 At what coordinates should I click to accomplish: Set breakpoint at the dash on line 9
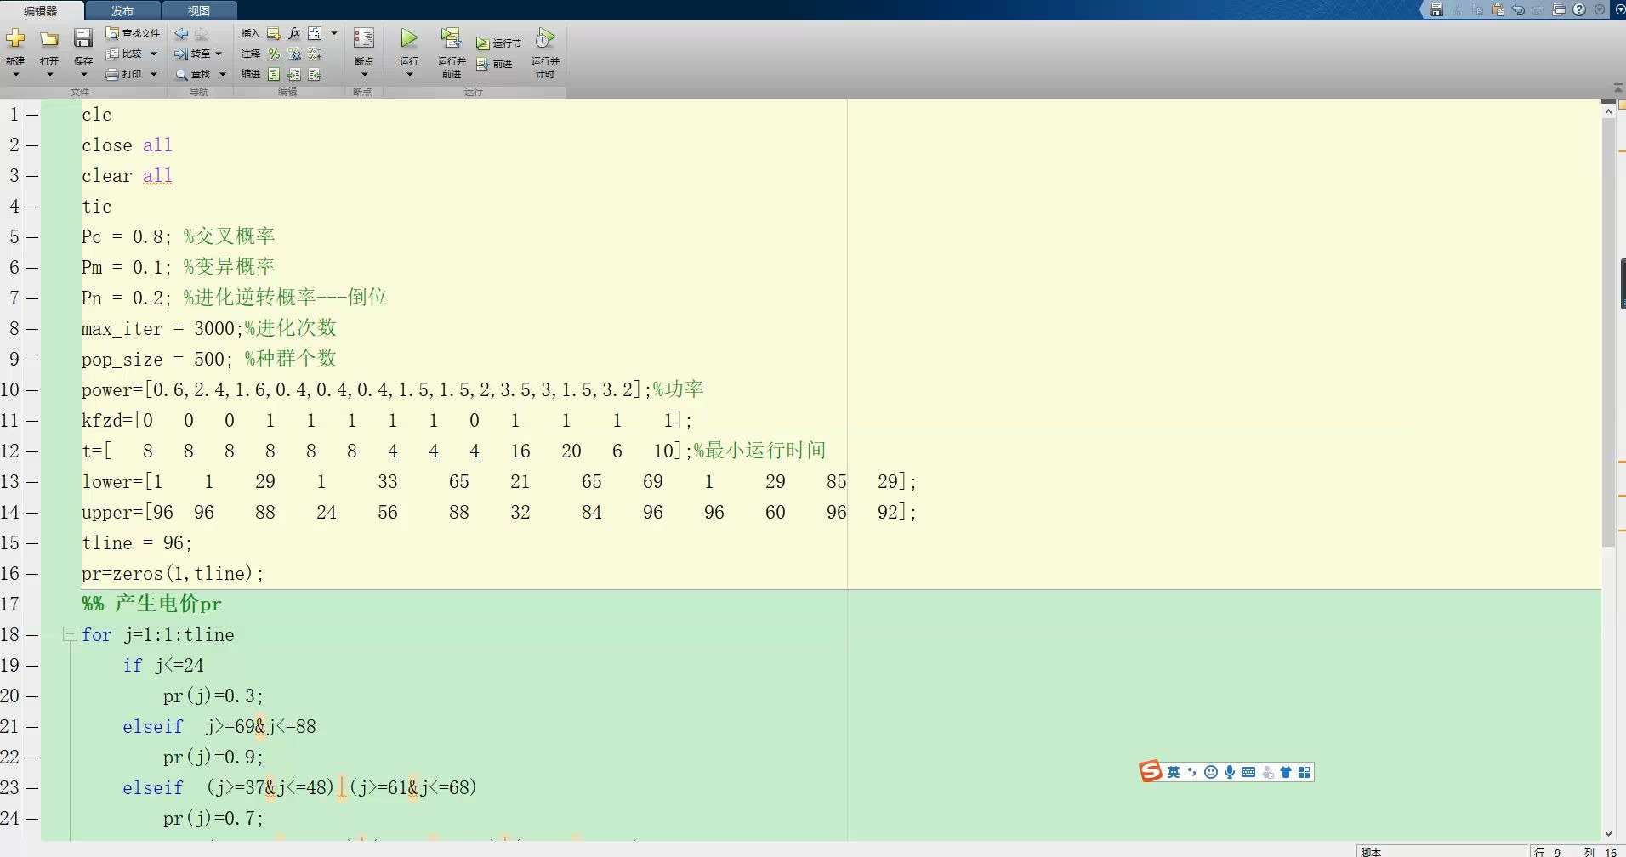point(32,359)
